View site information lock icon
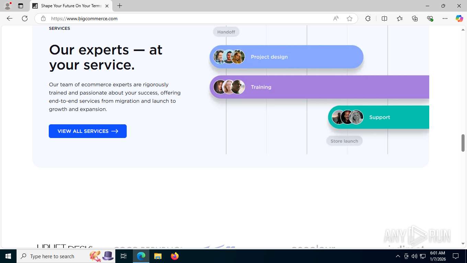Viewport: 467px width, 263px height. (43, 18)
